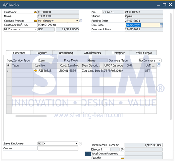This screenshot has width=175, height=161.
Task: Click the Type column header
Action: (23, 65)
